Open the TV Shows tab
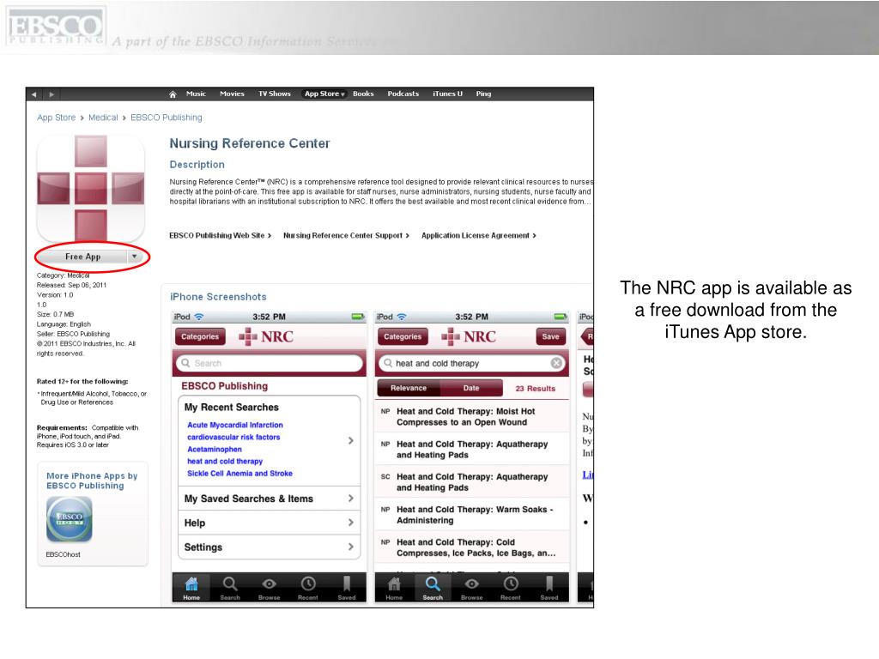Viewport: 879px width, 659px height. (x=275, y=94)
